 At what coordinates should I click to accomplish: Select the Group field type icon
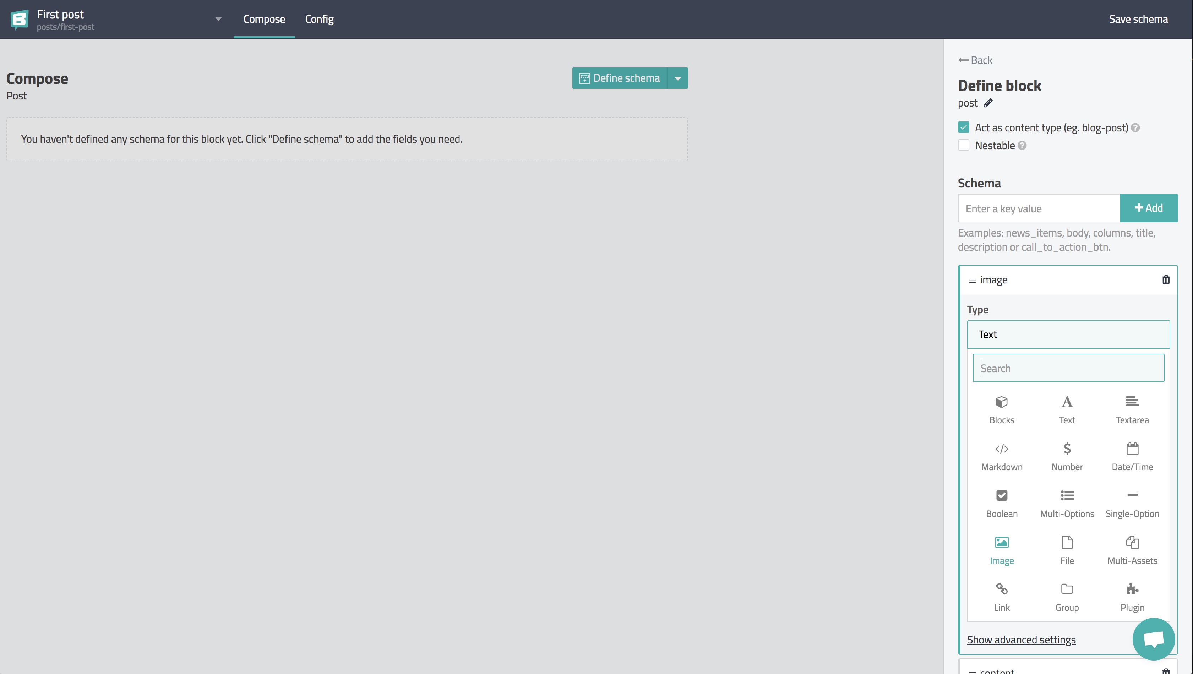pyautogui.click(x=1067, y=589)
